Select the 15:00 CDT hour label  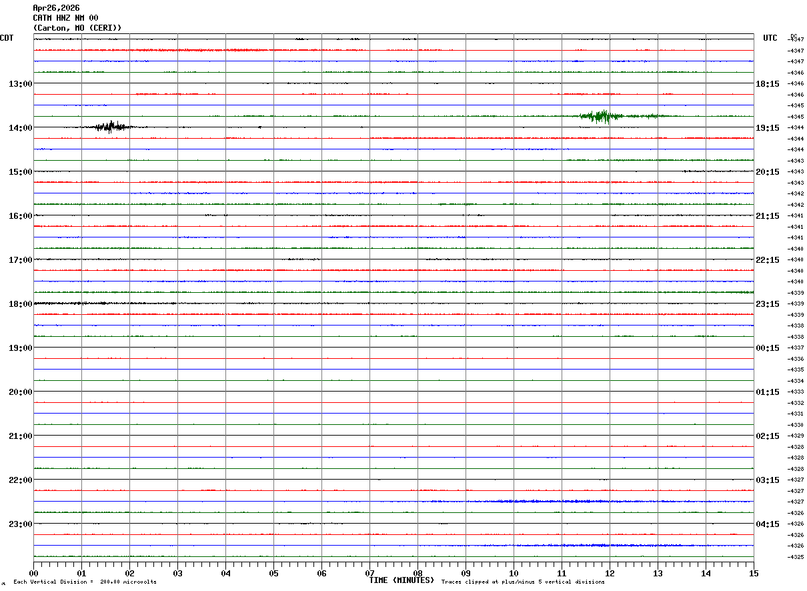[20, 171]
